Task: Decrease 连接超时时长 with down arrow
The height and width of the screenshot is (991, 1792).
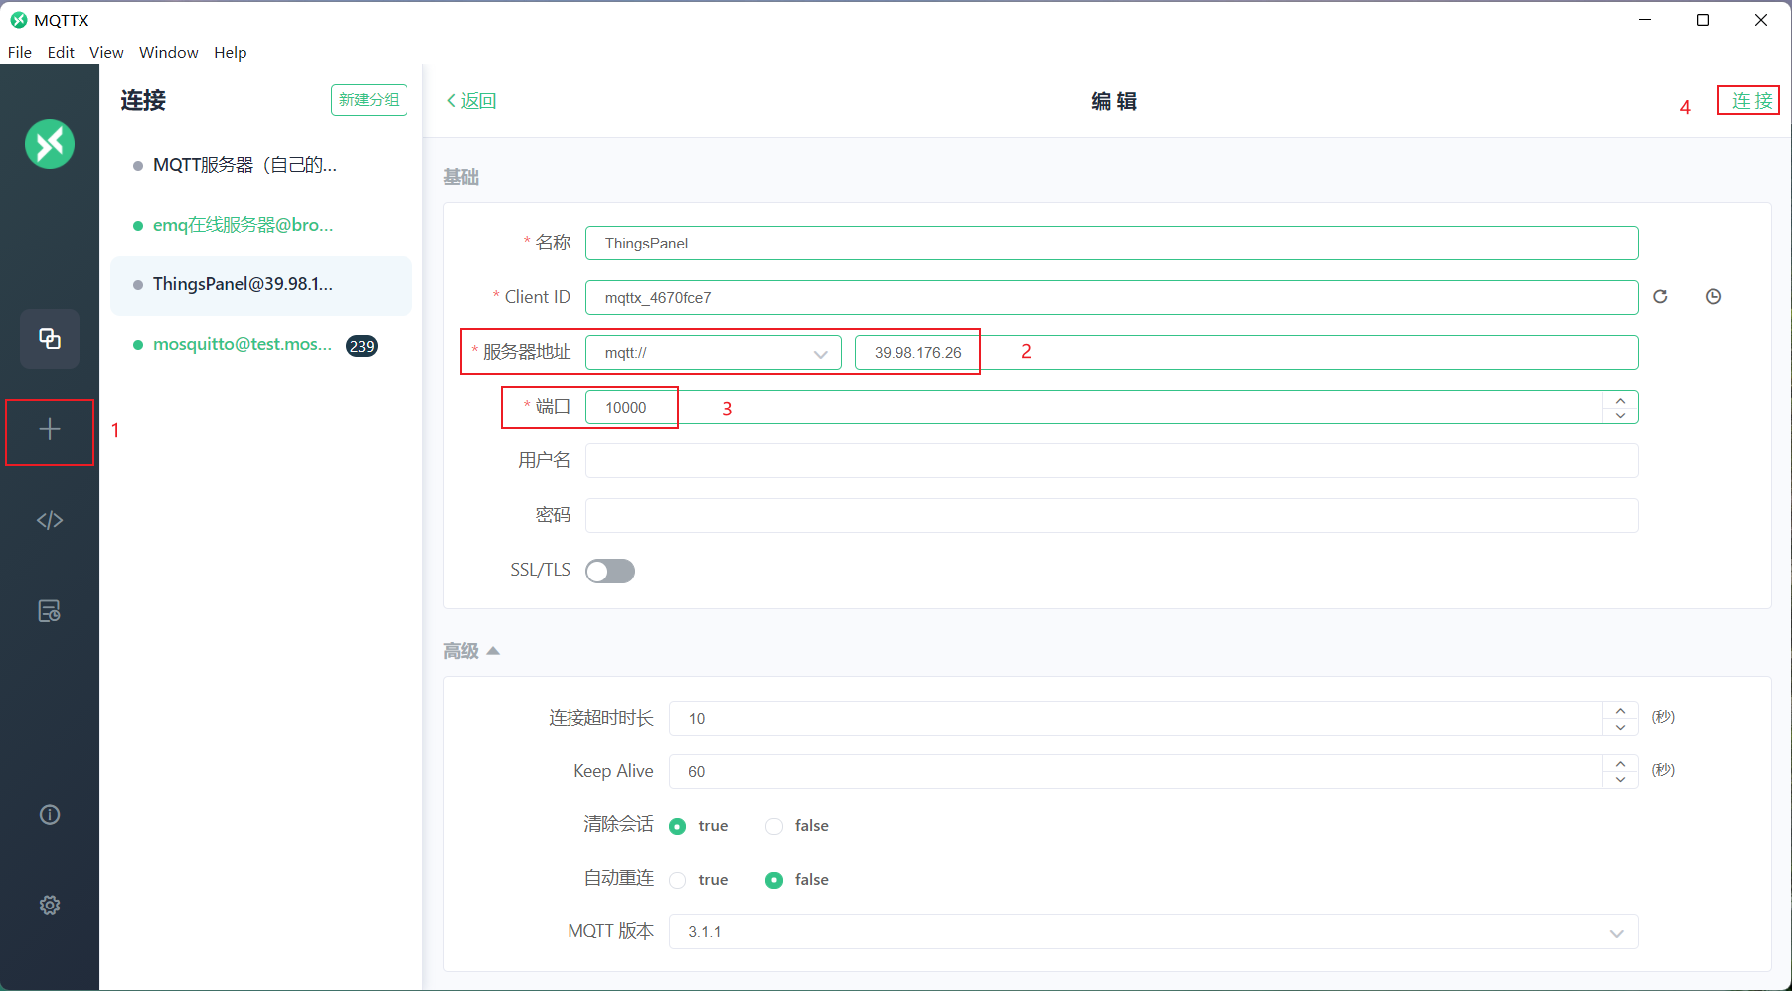Action: pyautogui.click(x=1620, y=727)
